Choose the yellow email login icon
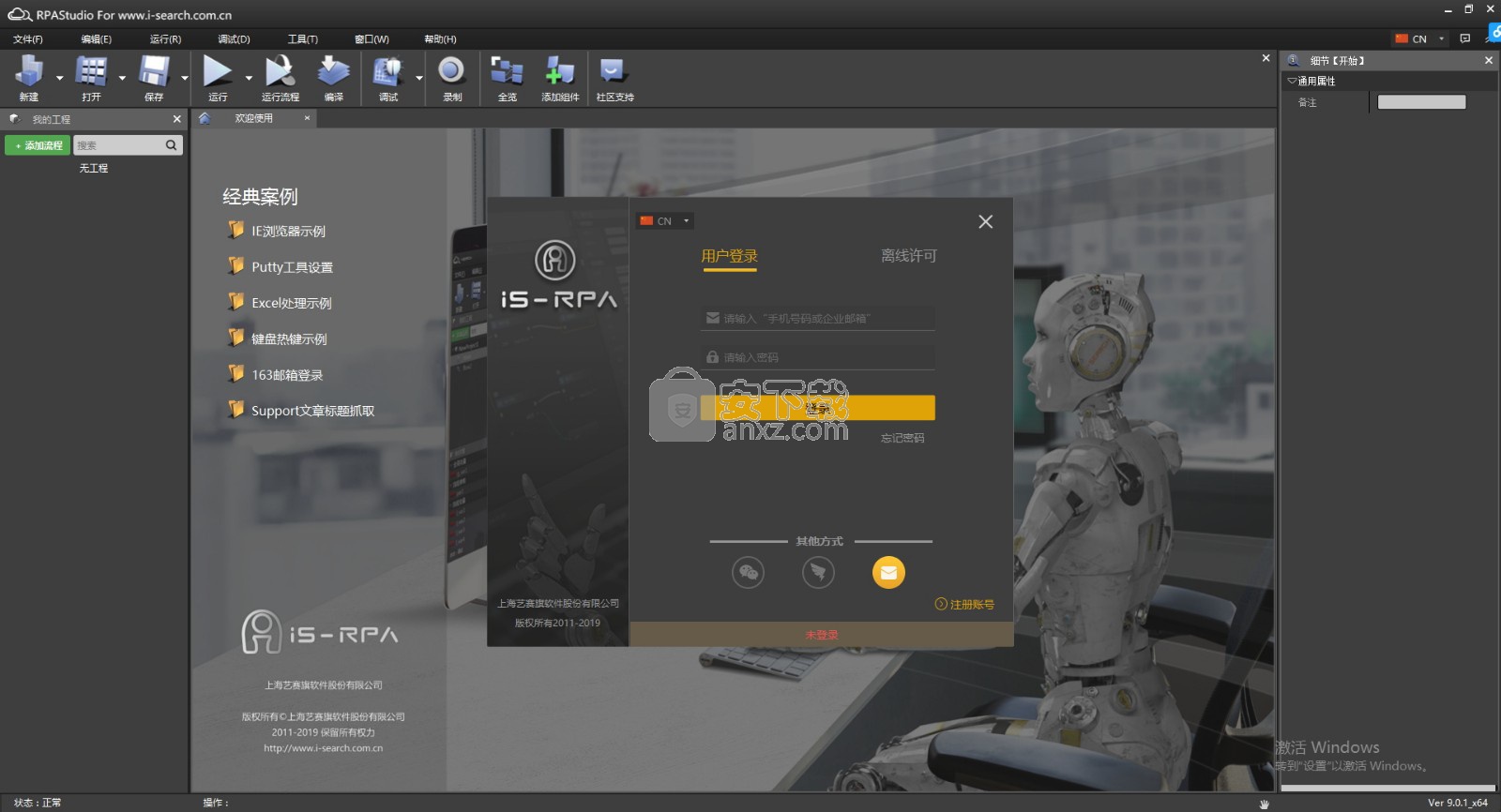 (888, 572)
